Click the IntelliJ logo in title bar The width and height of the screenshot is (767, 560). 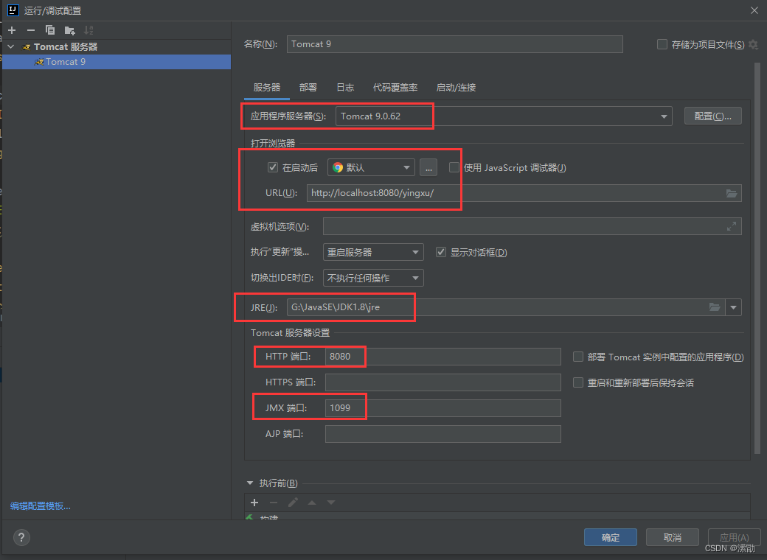pyautogui.click(x=13, y=10)
